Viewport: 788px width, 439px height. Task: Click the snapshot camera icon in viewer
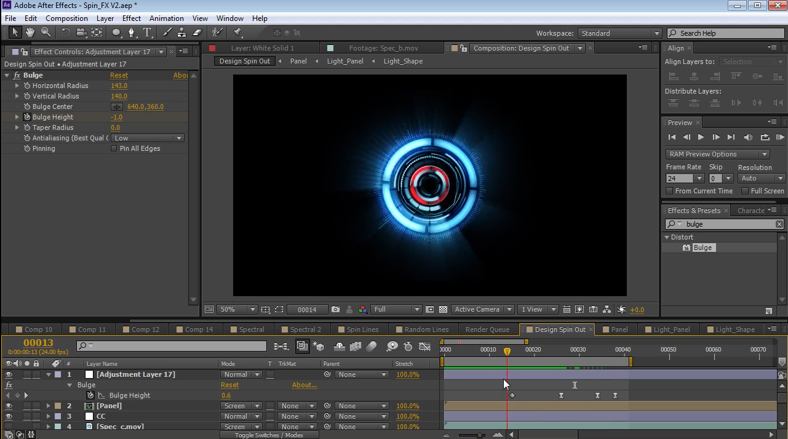(x=335, y=310)
